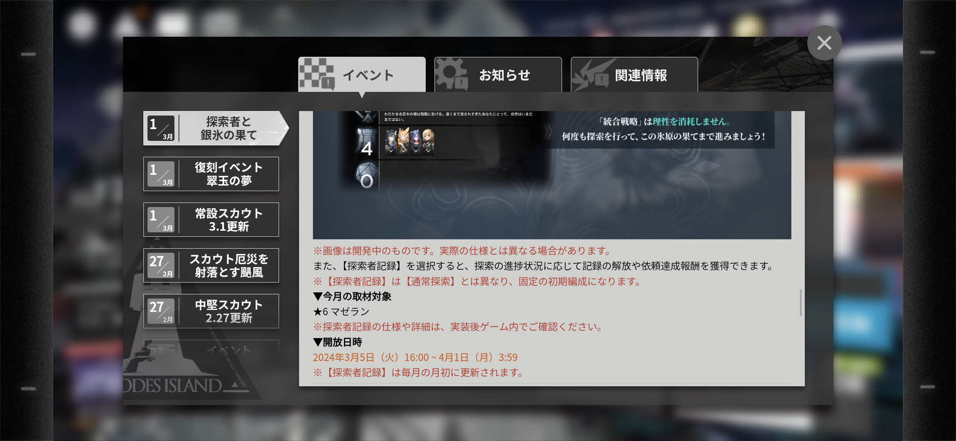Click the scrollbar of the announcement content
Viewport: 956px width, 441px height.
[x=800, y=303]
